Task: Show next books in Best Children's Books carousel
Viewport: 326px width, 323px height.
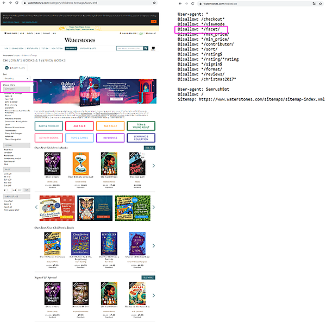Action: coord(153,166)
